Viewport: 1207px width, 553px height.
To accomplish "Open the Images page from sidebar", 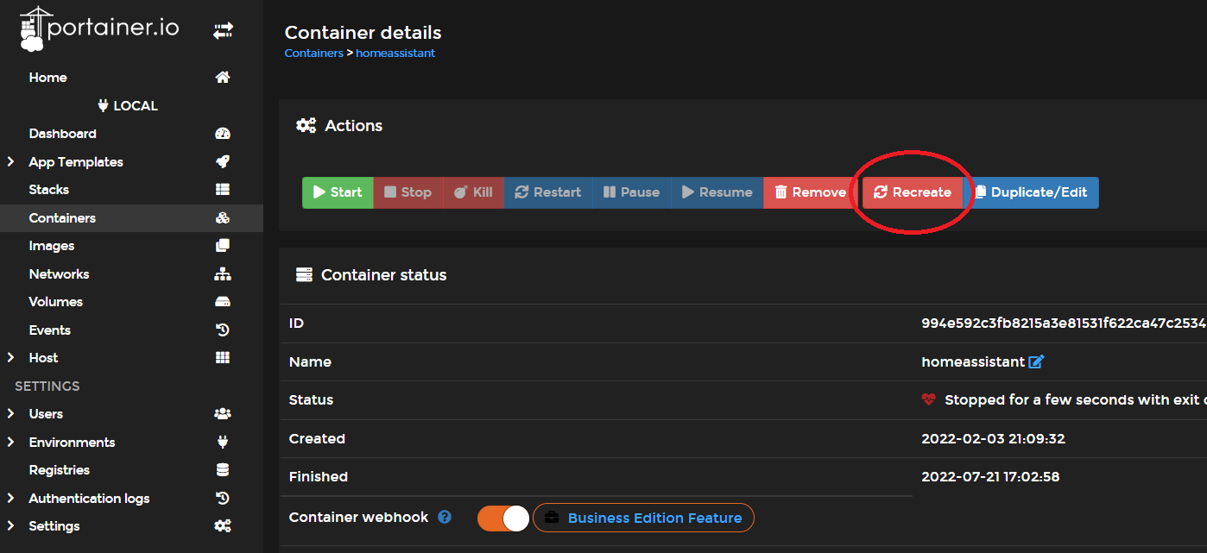I will (52, 246).
